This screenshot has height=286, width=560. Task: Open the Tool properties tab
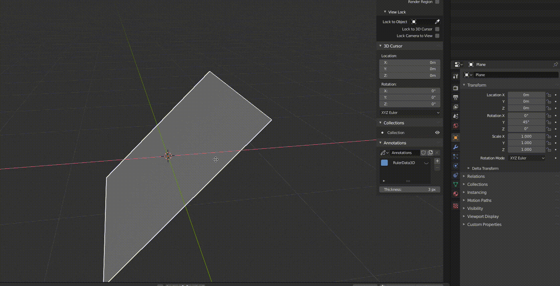[455, 76]
